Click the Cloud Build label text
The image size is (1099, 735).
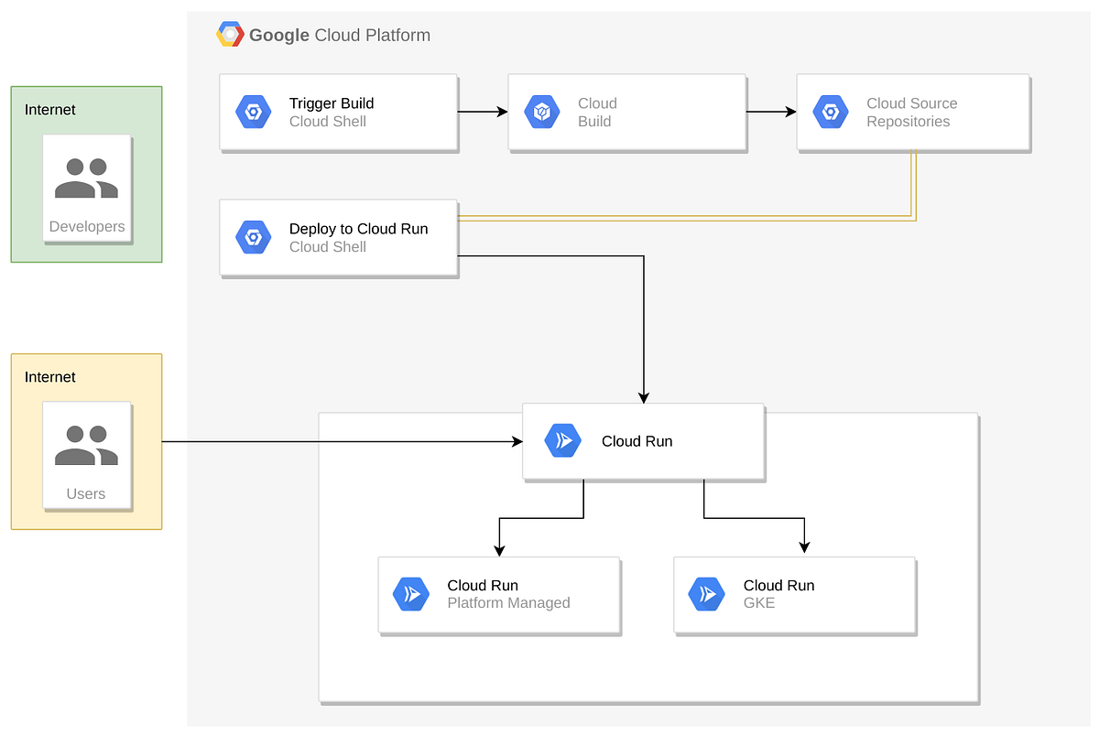pos(598,113)
